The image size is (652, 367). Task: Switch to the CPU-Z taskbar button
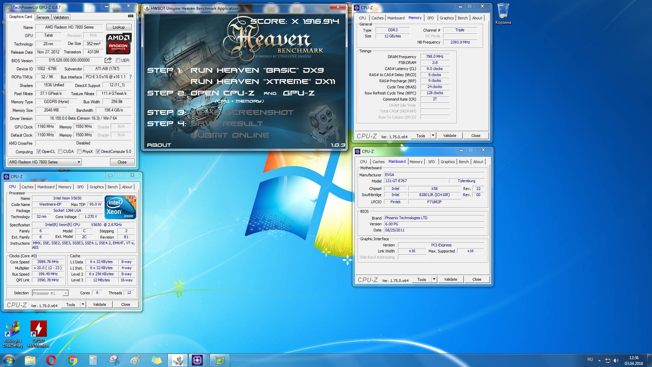tap(197, 360)
